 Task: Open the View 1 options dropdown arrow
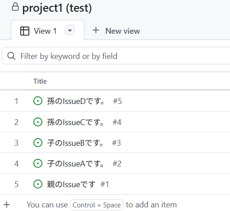pyautogui.click(x=70, y=30)
